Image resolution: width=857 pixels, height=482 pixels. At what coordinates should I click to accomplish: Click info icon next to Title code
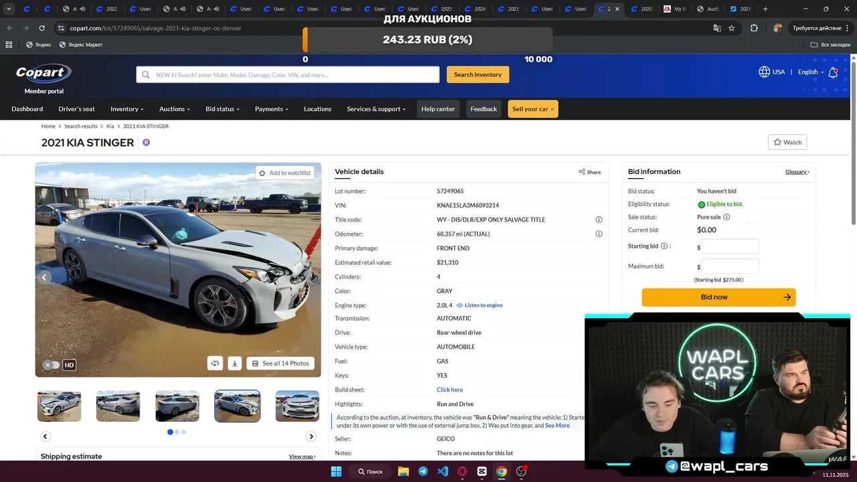(x=599, y=220)
